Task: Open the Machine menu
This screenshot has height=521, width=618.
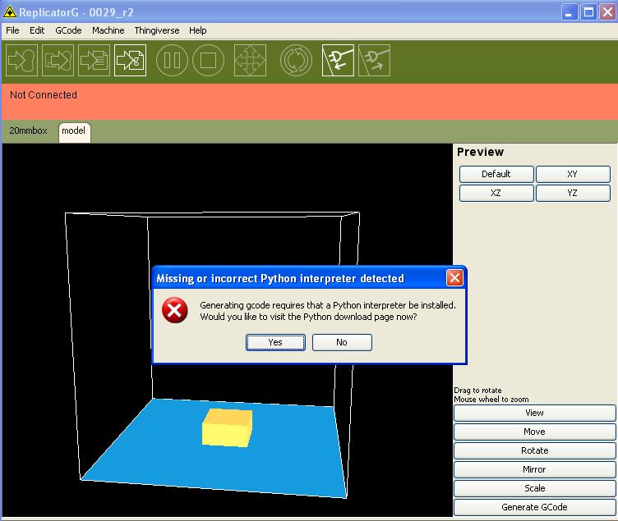Action: 108,30
